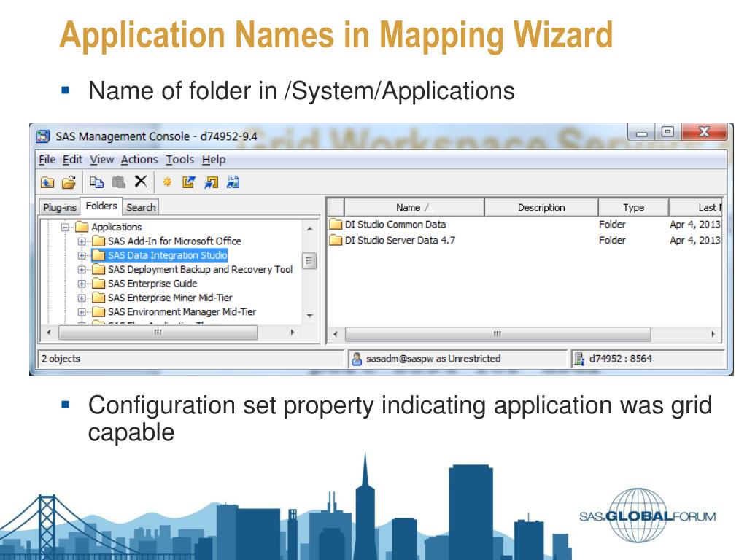This screenshot has height=560, width=747.
Task: Click the server icon next to d74952 : 8564
Action: click(x=579, y=359)
